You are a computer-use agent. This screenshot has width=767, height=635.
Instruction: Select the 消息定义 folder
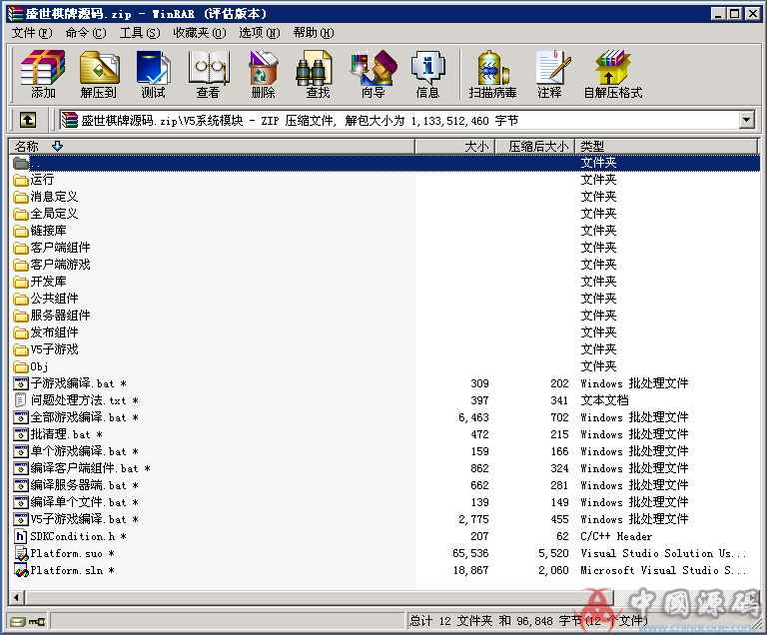point(46,197)
